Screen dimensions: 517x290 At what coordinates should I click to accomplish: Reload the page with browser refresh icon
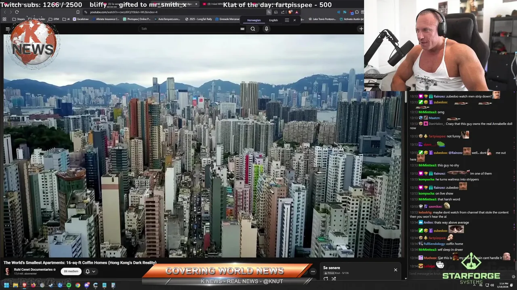coord(17,12)
